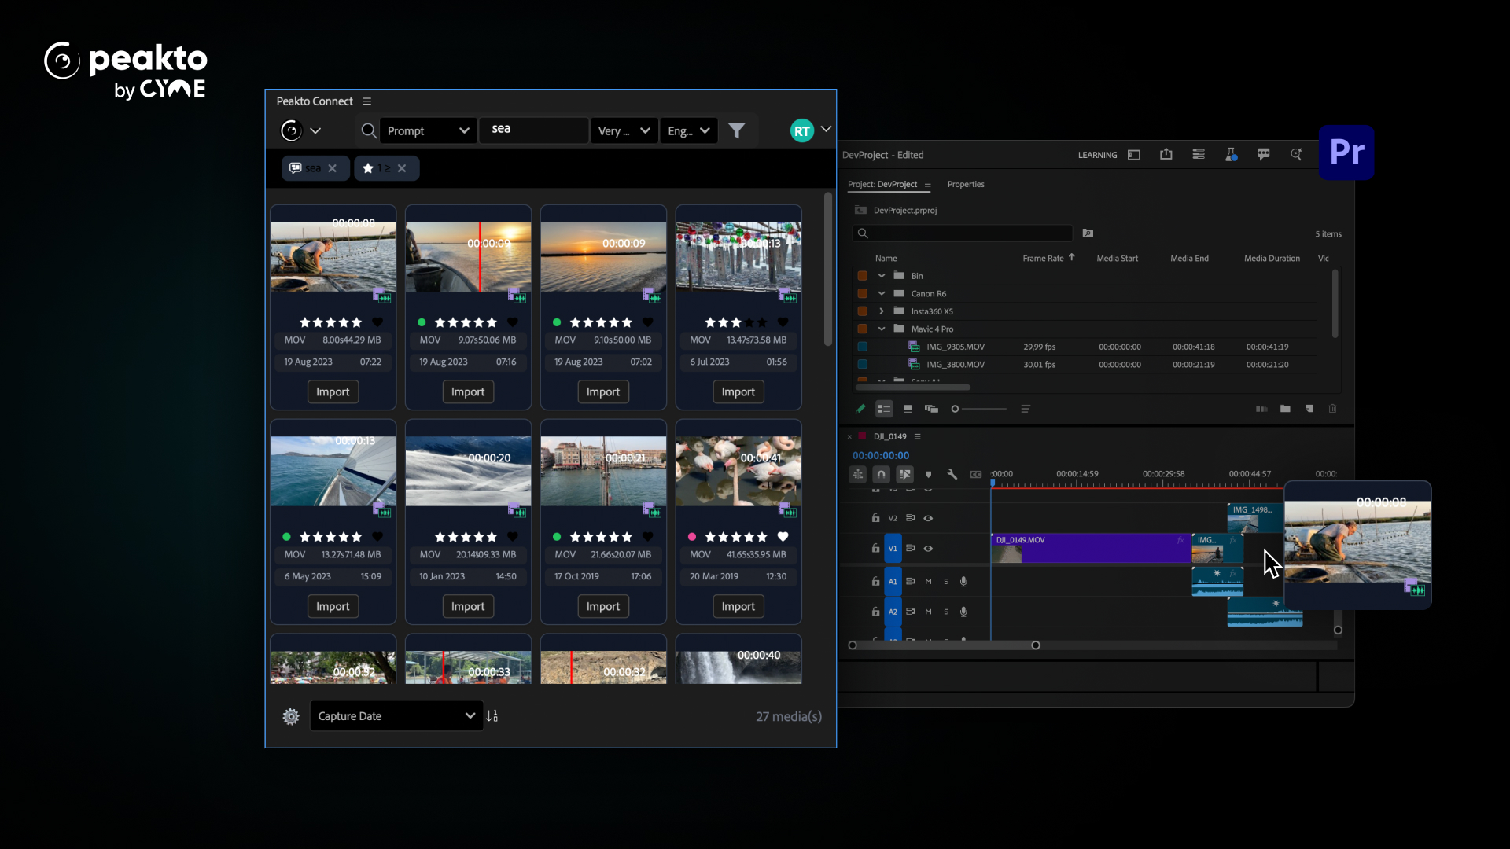
Task: Click new bin folder icon
Action: [1285, 409]
